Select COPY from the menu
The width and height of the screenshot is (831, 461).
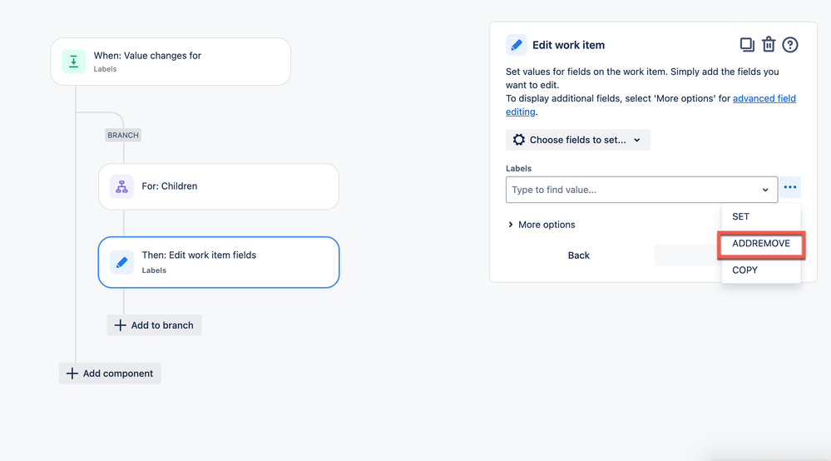744,270
